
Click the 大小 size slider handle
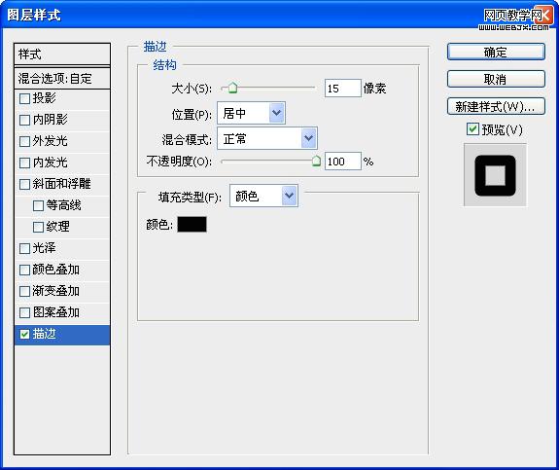pyautogui.click(x=232, y=88)
